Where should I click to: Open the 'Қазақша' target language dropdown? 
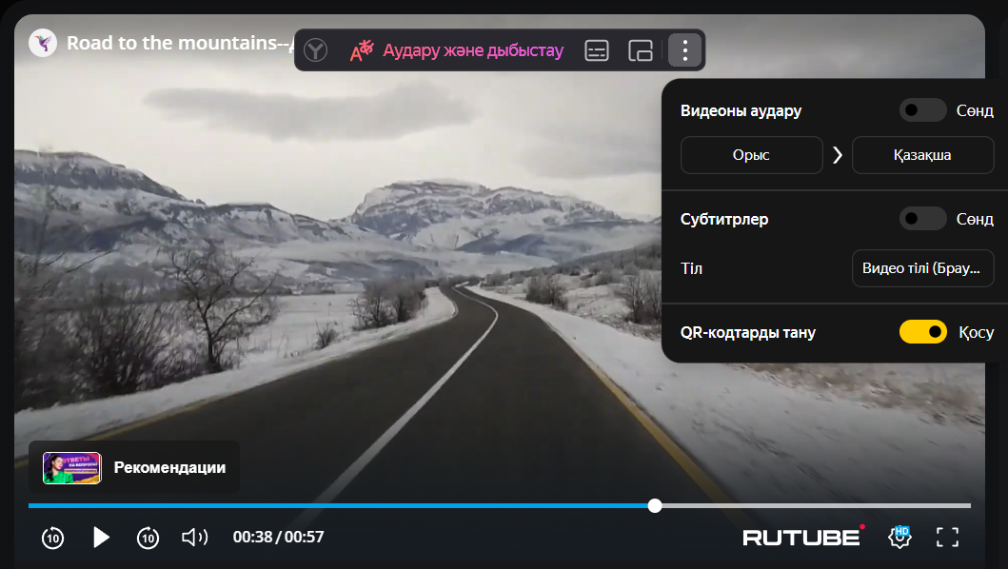tap(921, 155)
